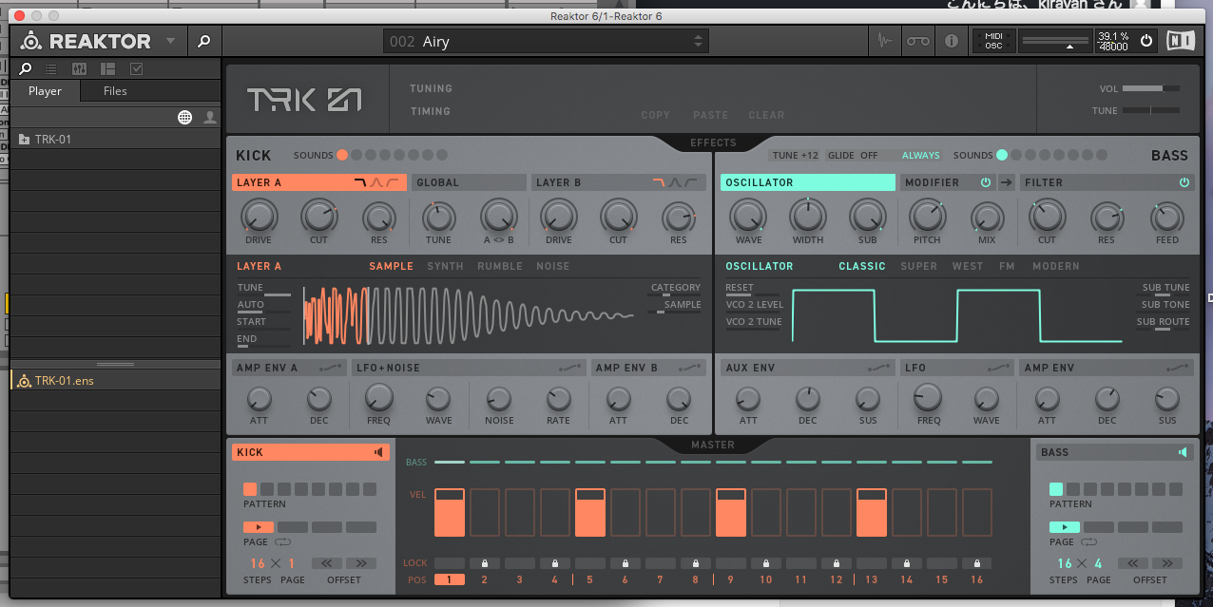Toggle the kick PAGE loop icon

coord(283,542)
